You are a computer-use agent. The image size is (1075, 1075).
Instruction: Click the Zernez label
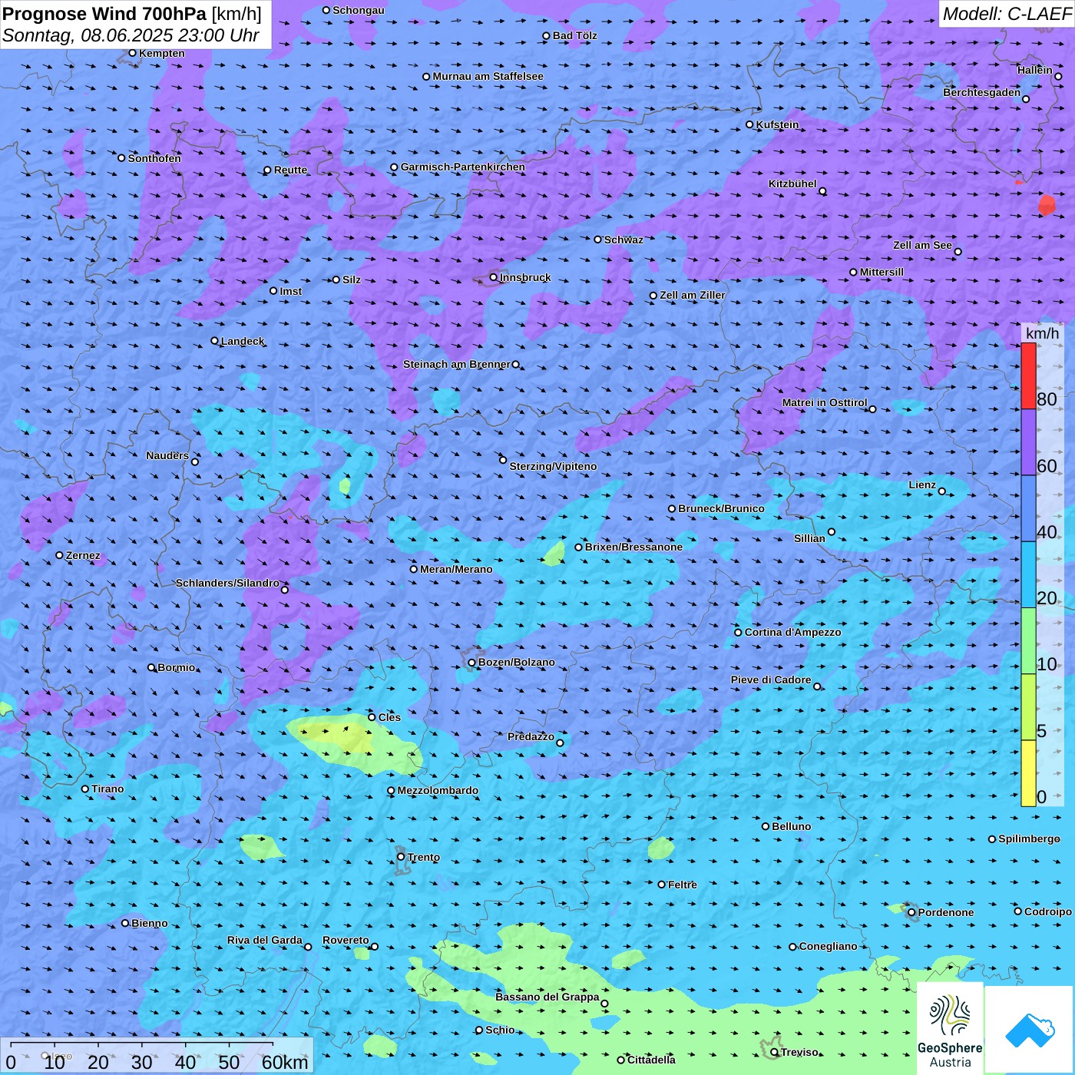83,555
